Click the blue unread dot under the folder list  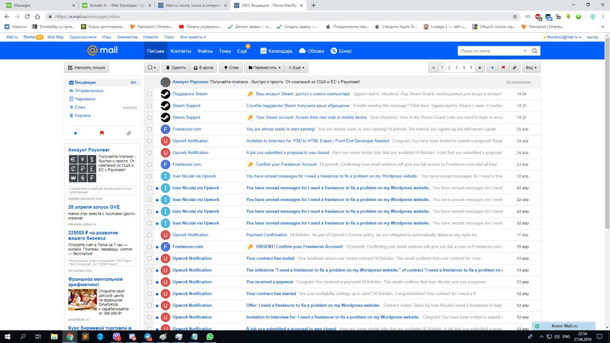(x=75, y=133)
